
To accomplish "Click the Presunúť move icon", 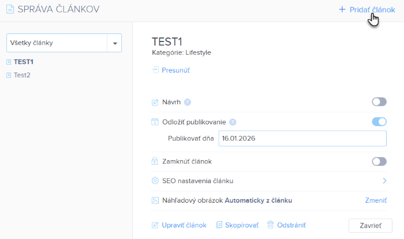I will click(155, 70).
